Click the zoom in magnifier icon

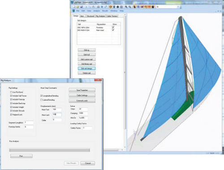coord(126,7)
